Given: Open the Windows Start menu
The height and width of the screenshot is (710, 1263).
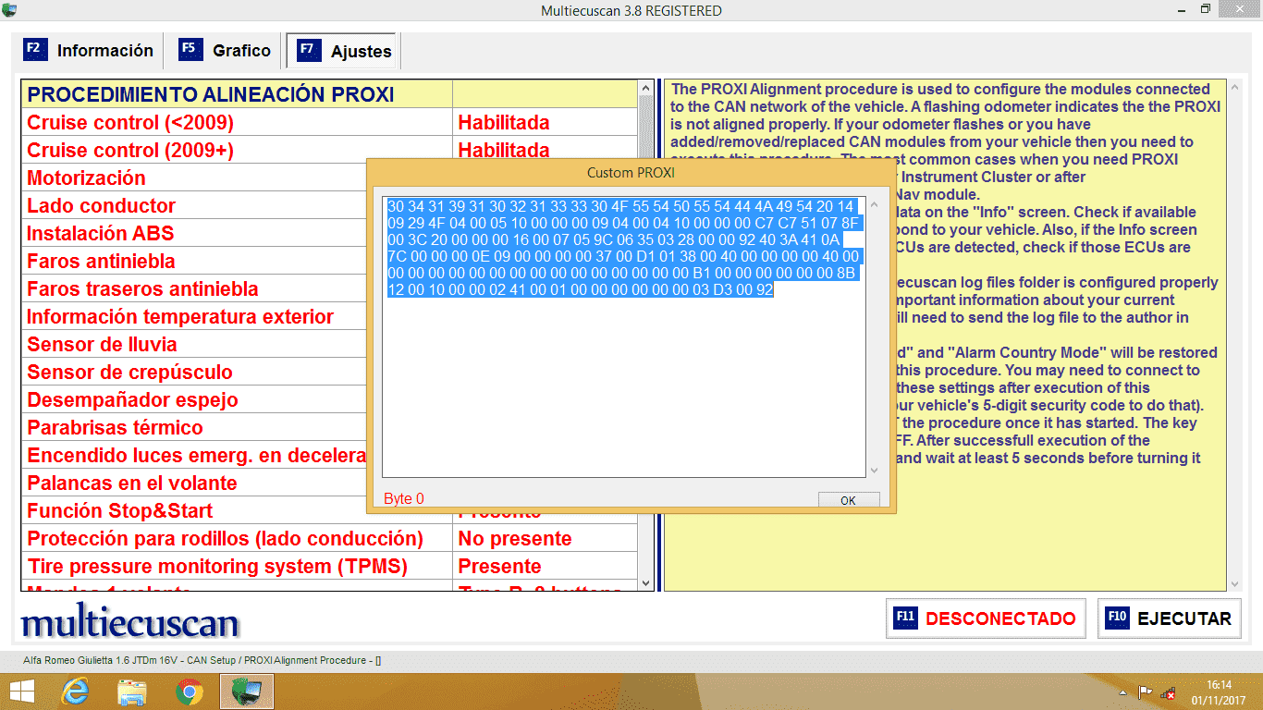Looking at the screenshot, I should click(21, 692).
